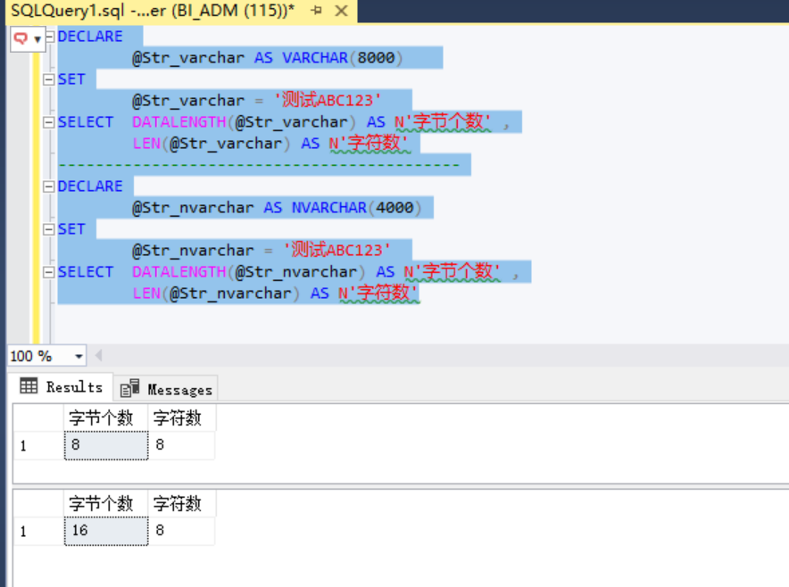The image size is (789, 587).
Task: Collapse the first SELECT DATALENGTH block
Action: 49,122
